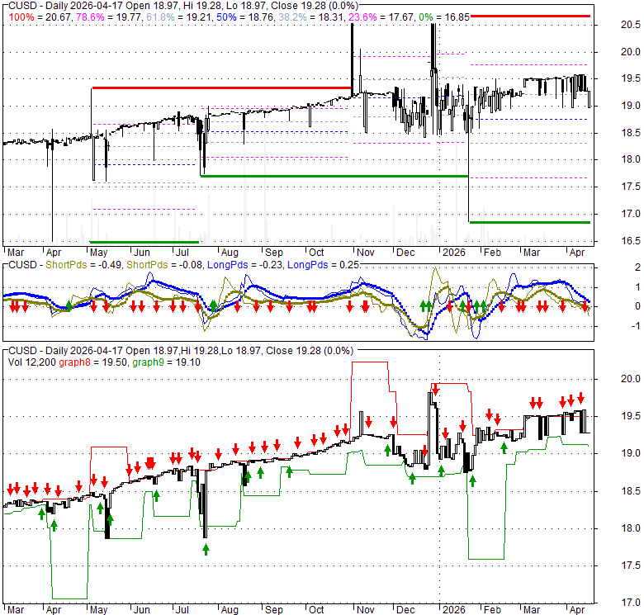Viewport: 644px width, 615px height.
Task: Select the 'LongPds = 0.25' indicator label
Action: (x=323, y=265)
